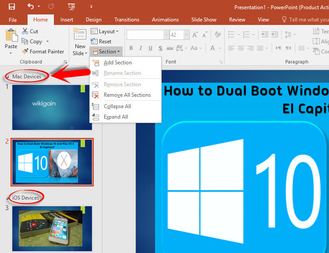
Task: Open the font size dropdown arrow
Action: click(x=187, y=35)
